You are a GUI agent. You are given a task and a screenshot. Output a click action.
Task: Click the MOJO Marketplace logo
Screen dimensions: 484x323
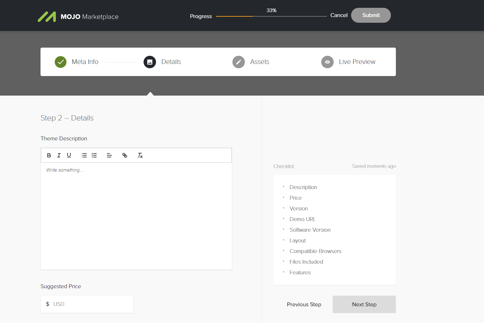[78, 15]
